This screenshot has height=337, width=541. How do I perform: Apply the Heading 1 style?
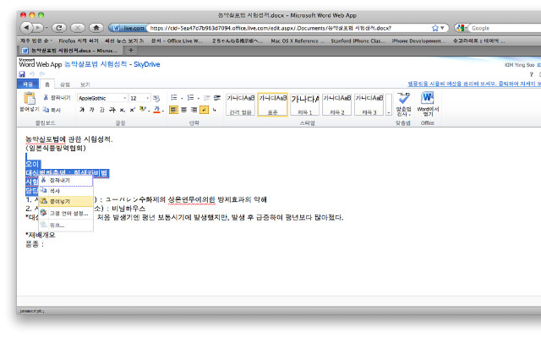[x=304, y=105]
